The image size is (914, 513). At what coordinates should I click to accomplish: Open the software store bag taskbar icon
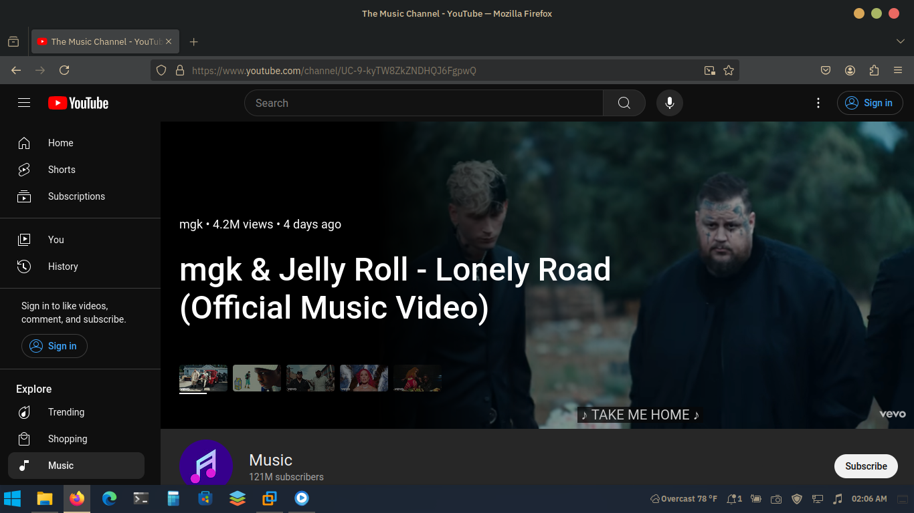(205, 498)
